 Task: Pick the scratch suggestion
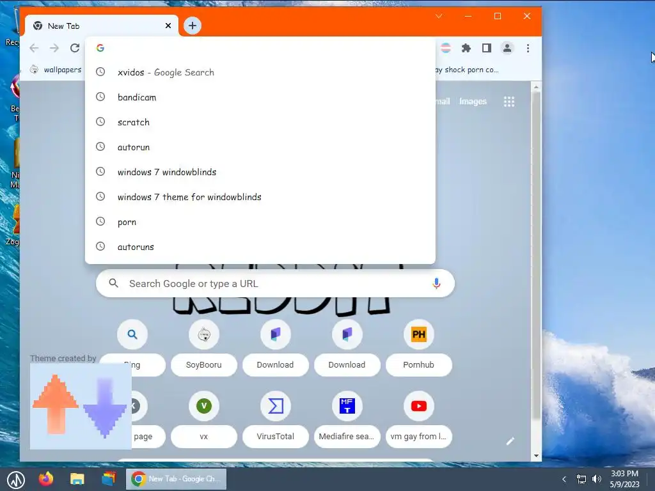[260, 122]
